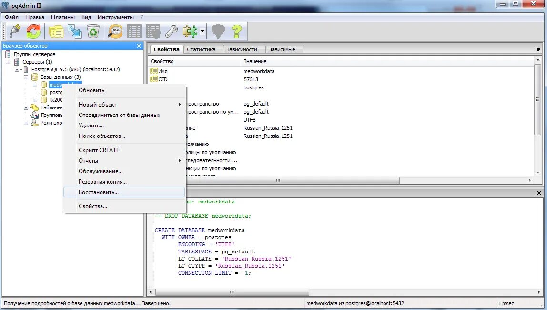Open the view data grid icon
Viewport: 547px width, 310px height.
134,31
